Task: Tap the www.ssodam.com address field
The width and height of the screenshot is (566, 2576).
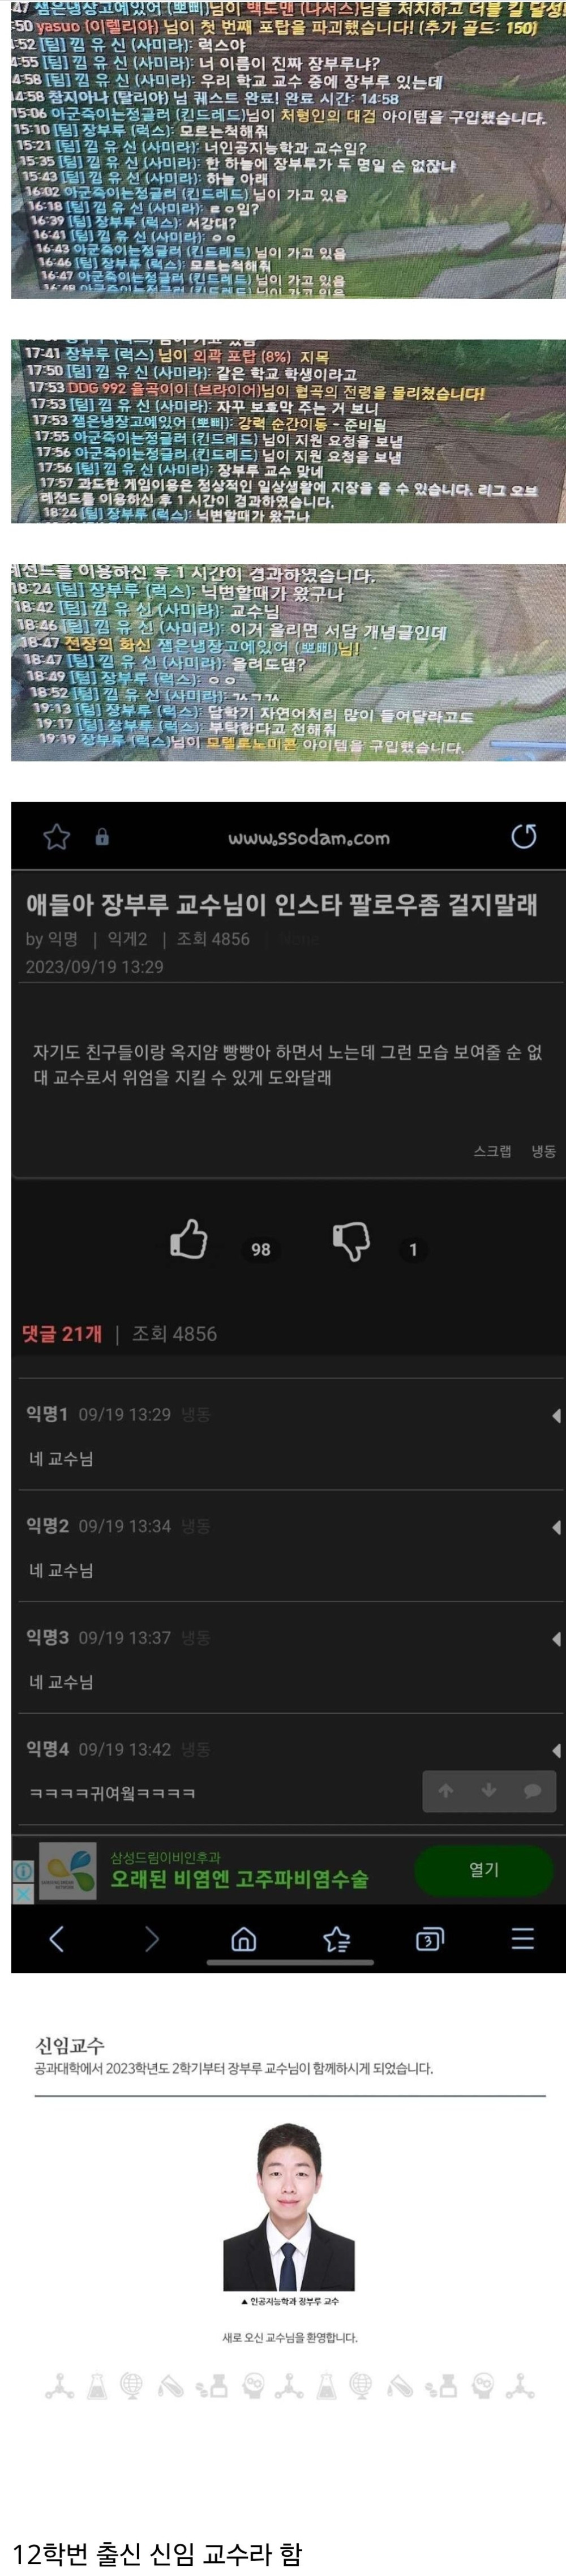Action: coord(309,837)
